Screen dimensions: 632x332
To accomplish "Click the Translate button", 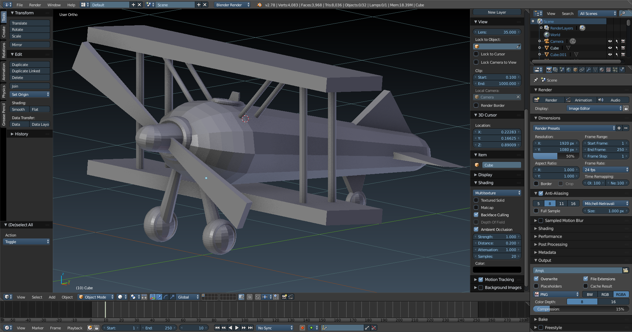I will click(x=30, y=23).
